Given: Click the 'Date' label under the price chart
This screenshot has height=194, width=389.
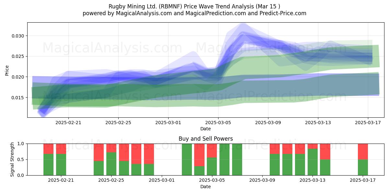Looking at the screenshot, I should coord(206,129).
